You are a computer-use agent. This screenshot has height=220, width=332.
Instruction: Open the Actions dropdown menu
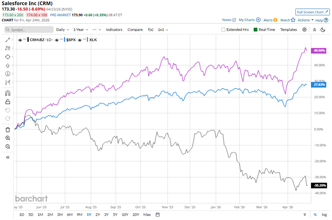306,20
